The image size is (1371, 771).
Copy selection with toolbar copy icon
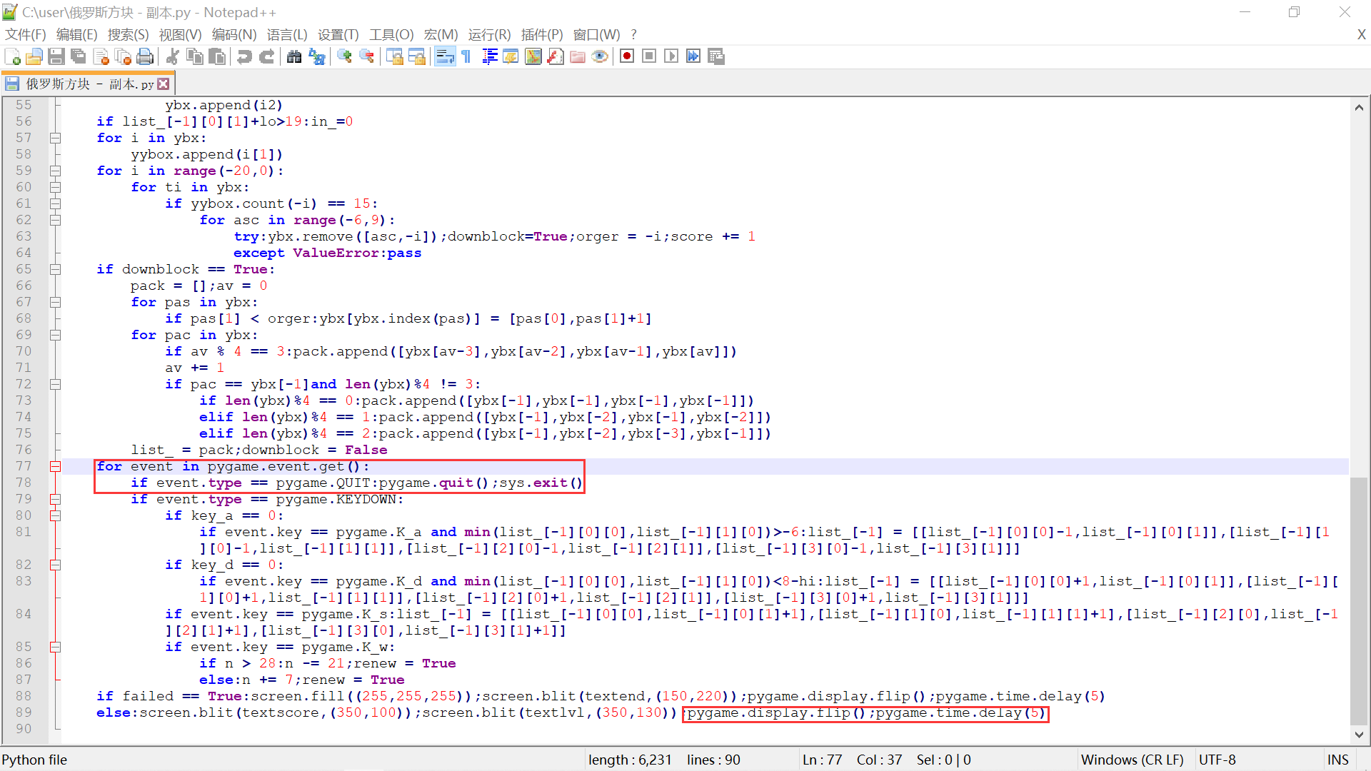[x=194, y=56]
